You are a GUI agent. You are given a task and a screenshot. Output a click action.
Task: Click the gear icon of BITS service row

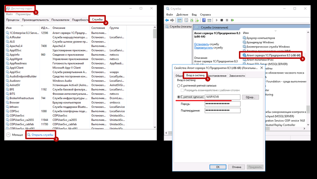click(8, 94)
